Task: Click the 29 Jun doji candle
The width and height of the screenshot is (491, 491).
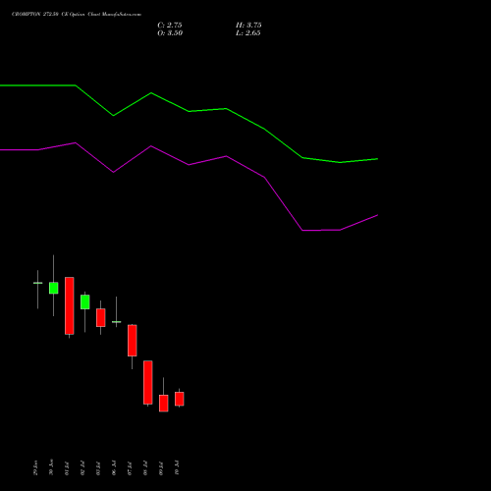Action: coord(37,283)
